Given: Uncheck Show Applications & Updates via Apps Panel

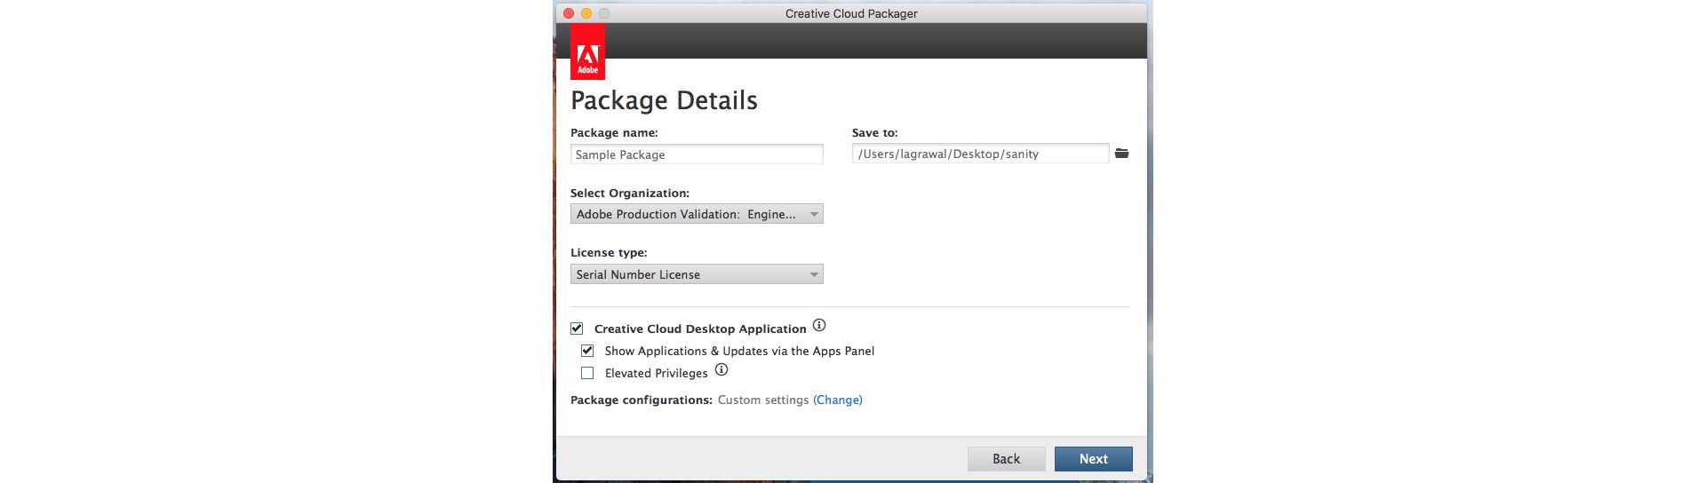Looking at the screenshot, I should pos(587,351).
